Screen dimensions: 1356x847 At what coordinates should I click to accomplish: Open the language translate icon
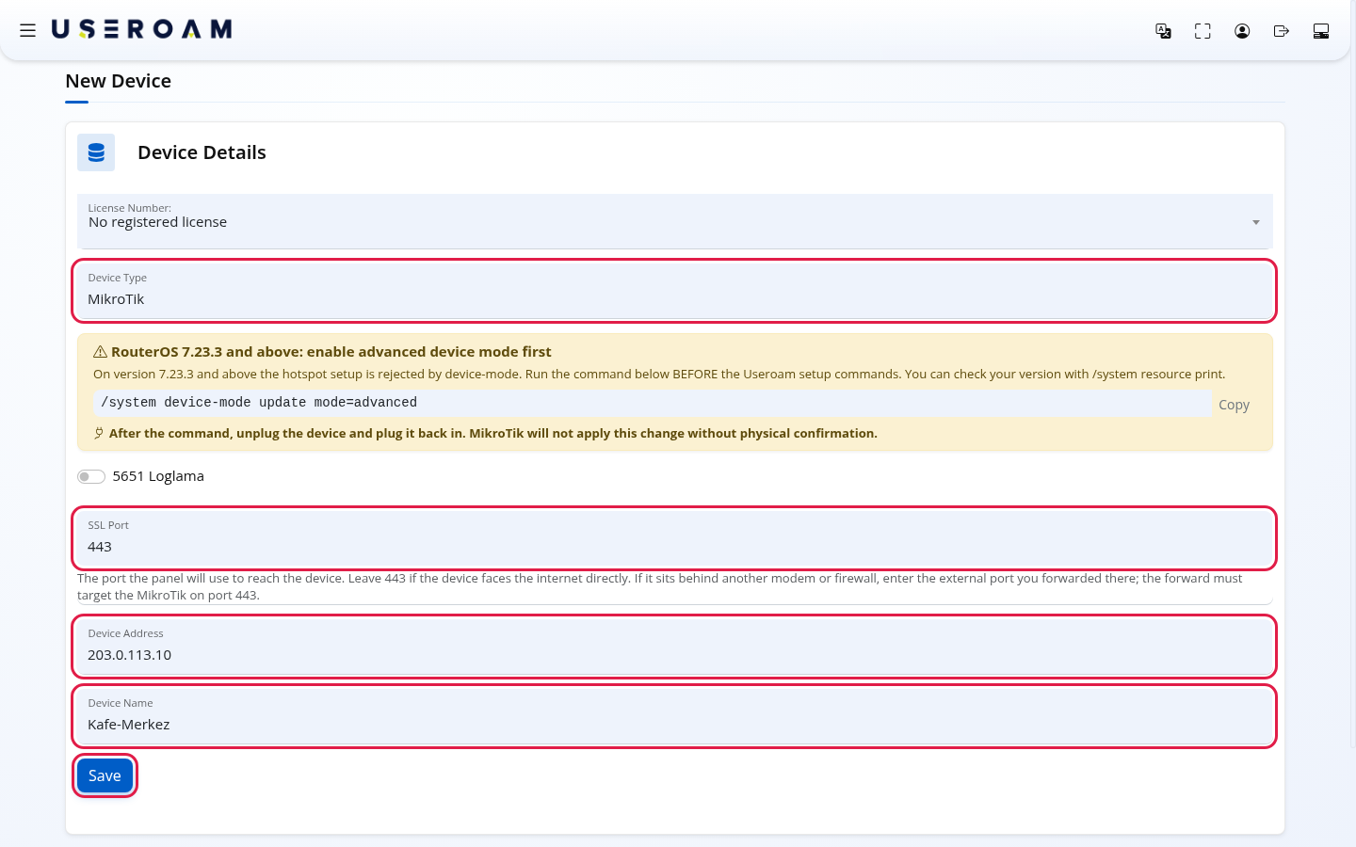(1163, 31)
